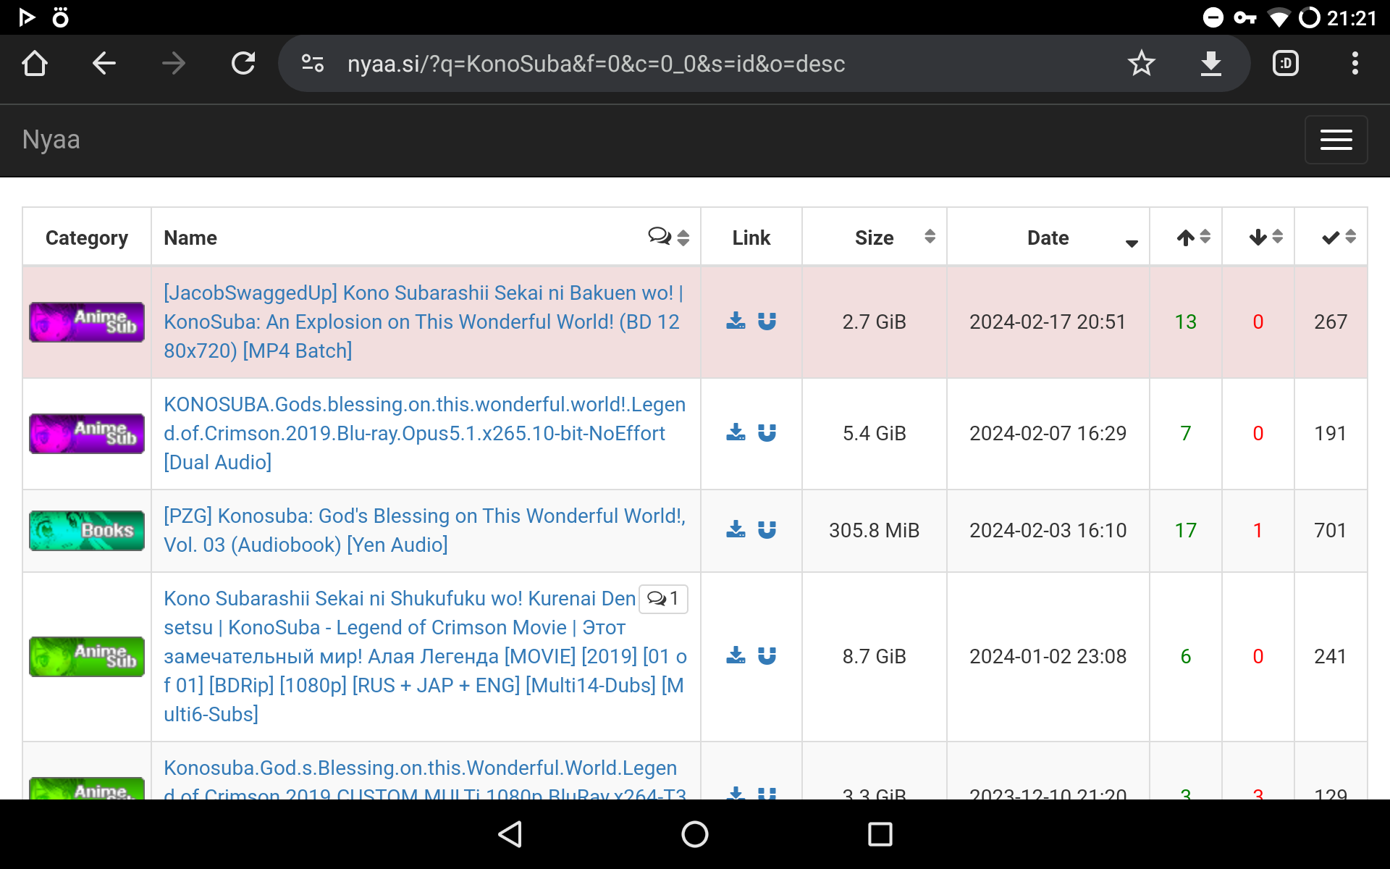The width and height of the screenshot is (1390, 869).
Task: Navigate back in browser
Action: pos(104,64)
